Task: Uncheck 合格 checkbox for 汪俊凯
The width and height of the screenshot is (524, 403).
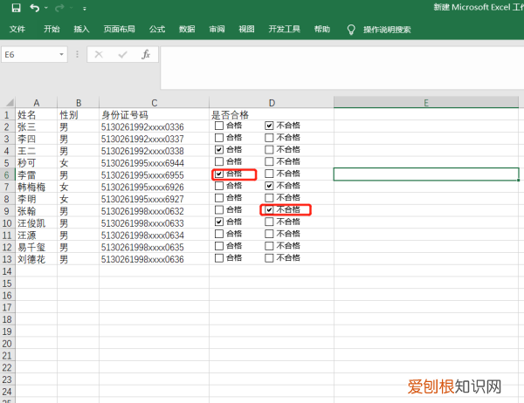Action: point(219,222)
